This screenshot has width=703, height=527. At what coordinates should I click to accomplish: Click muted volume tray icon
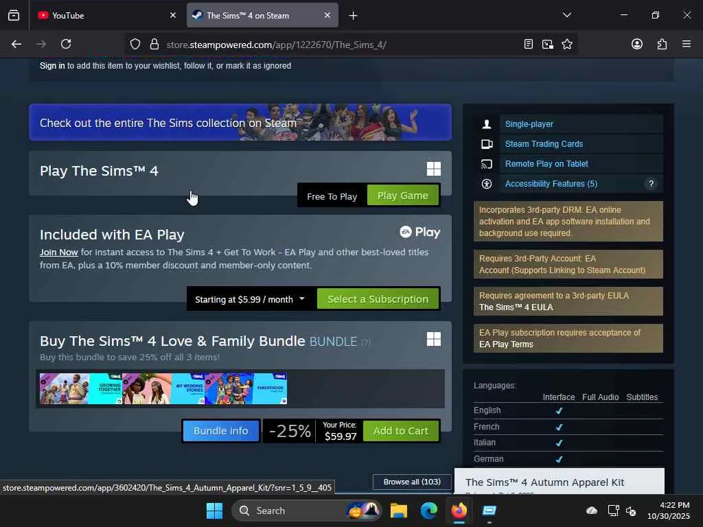(631, 511)
